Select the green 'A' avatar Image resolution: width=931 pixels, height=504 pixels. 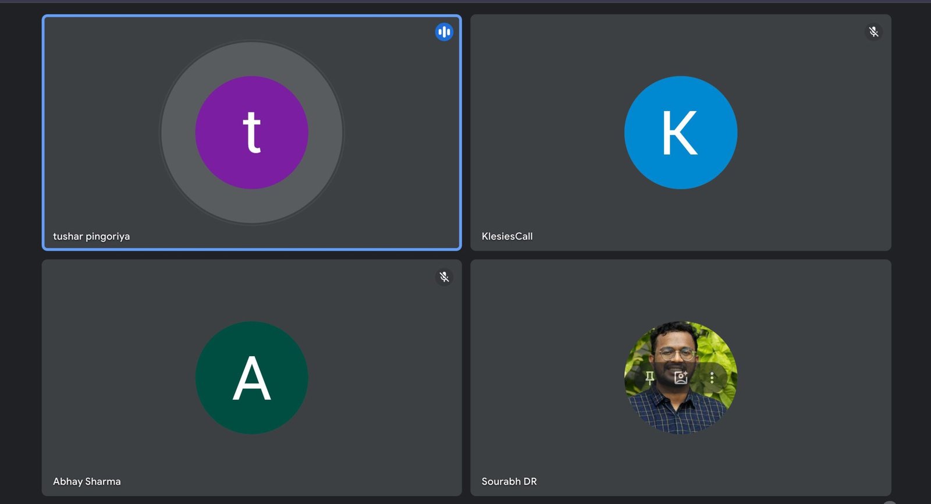(x=251, y=378)
